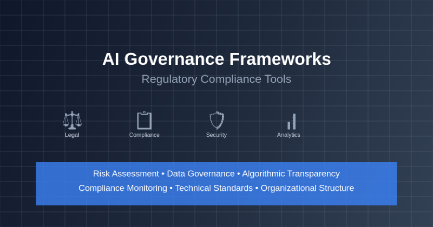Select the Compliance clipboard icon
The width and height of the screenshot is (433, 227).
coord(144,120)
